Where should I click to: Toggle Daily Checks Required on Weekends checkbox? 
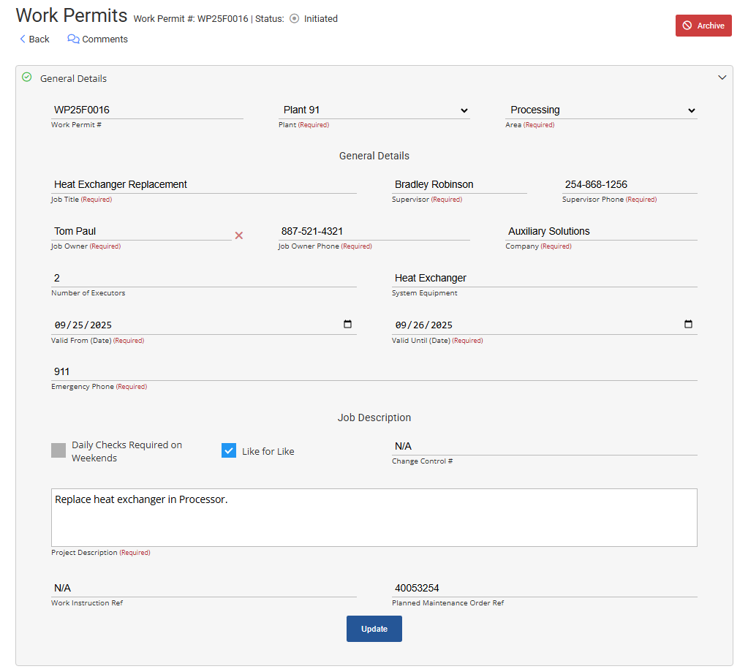(58, 450)
